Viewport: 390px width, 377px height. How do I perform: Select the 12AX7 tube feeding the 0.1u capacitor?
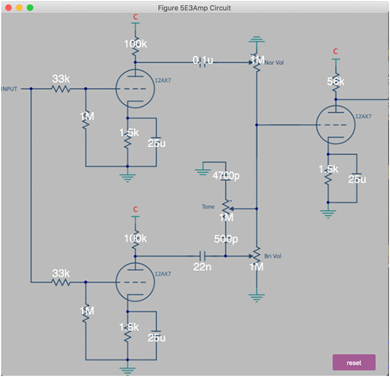click(135, 88)
